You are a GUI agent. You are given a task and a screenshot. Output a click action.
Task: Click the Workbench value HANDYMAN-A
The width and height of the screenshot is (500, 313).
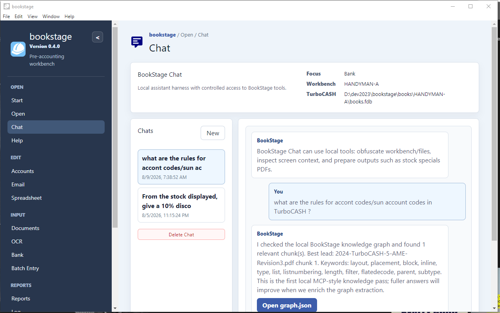tap(361, 84)
